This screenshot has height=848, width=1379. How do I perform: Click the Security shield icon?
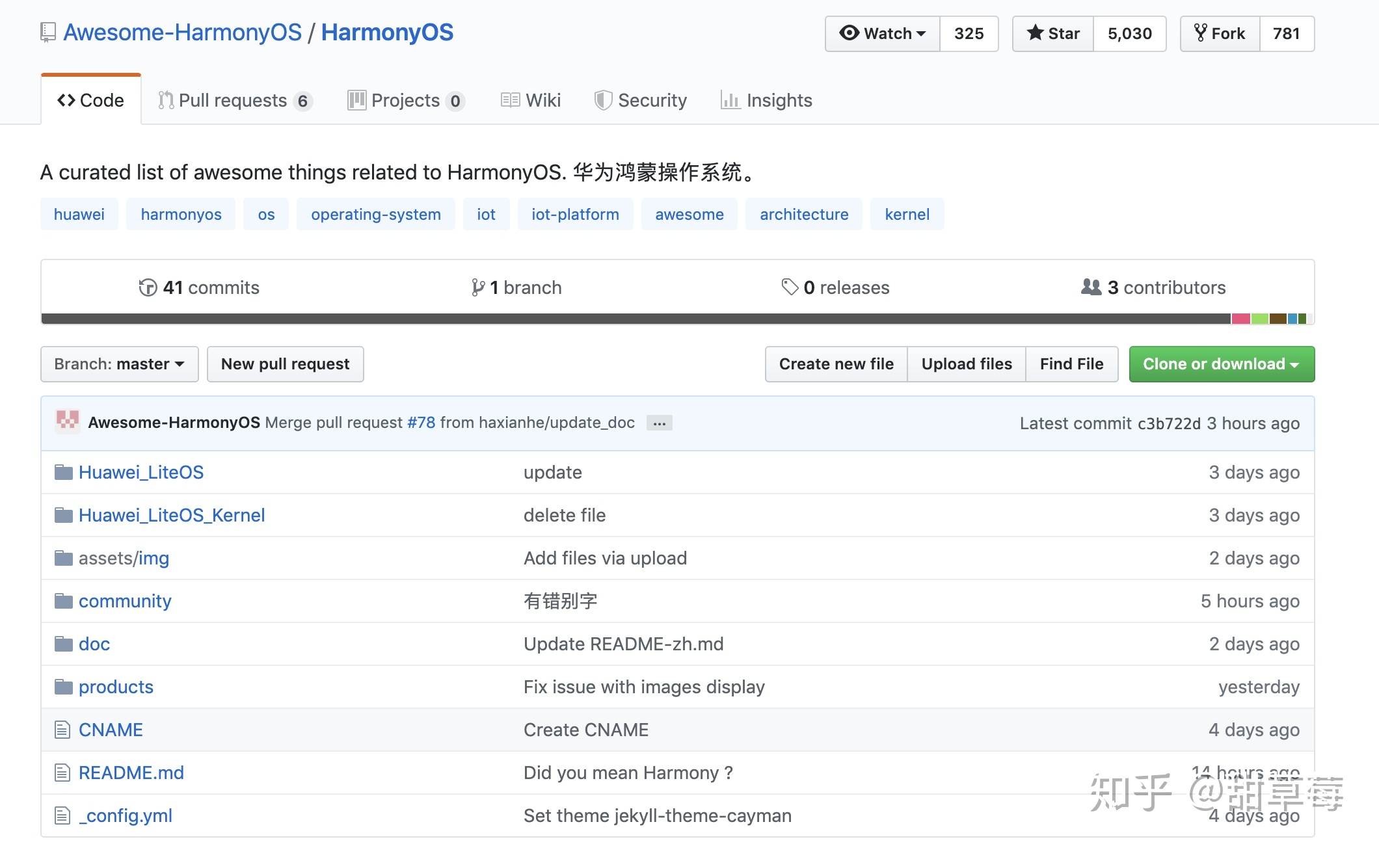603,100
